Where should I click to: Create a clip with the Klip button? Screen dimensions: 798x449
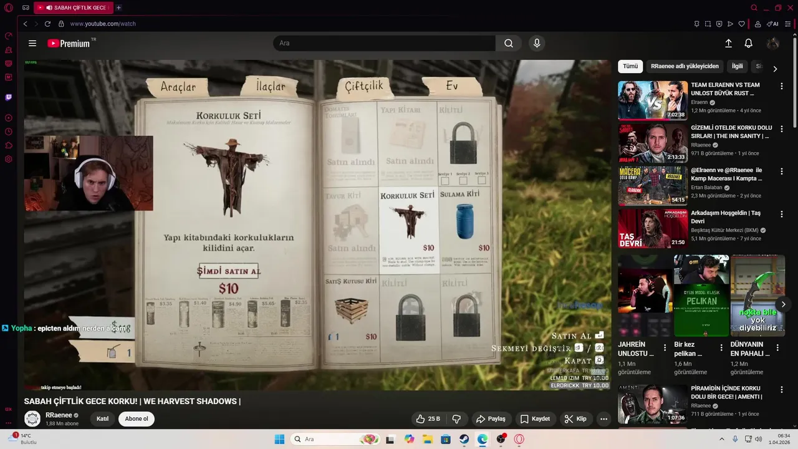click(x=575, y=419)
